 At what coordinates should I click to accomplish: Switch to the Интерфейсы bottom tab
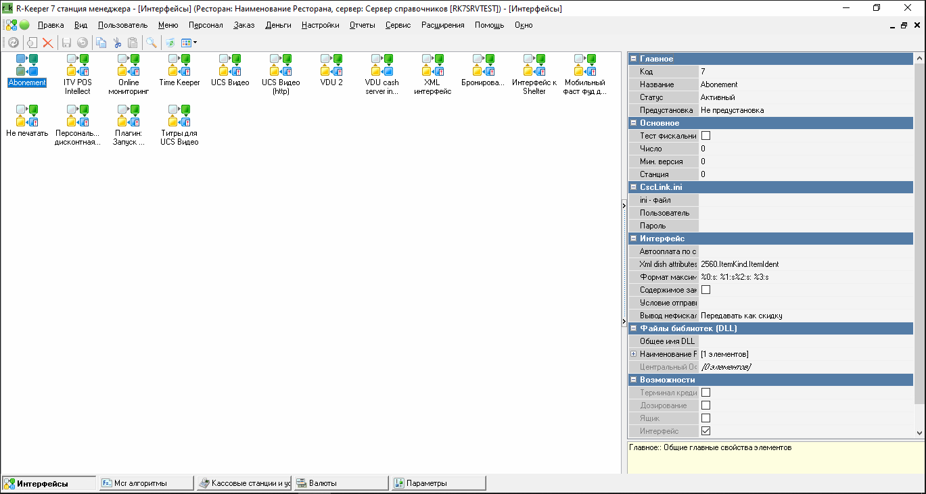click(x=49, y=483)
